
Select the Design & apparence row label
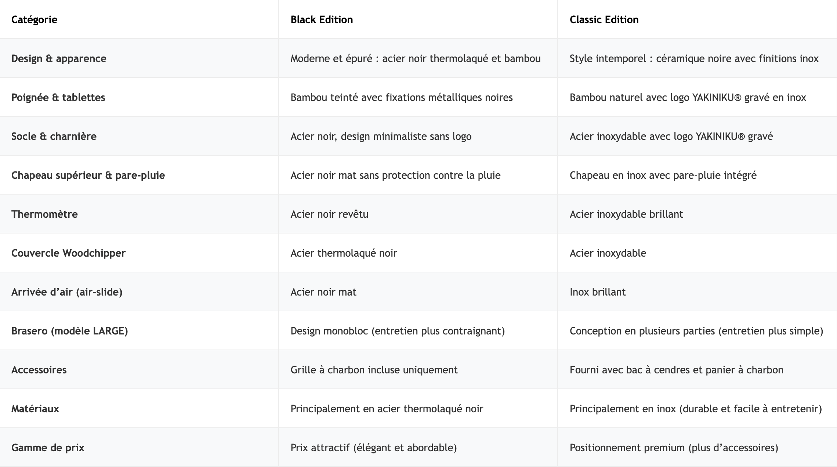click(59, 58)
